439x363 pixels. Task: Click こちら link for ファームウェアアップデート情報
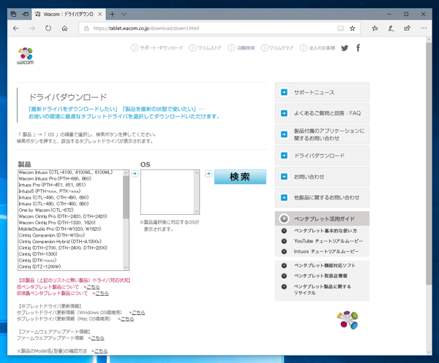[97, 338]
